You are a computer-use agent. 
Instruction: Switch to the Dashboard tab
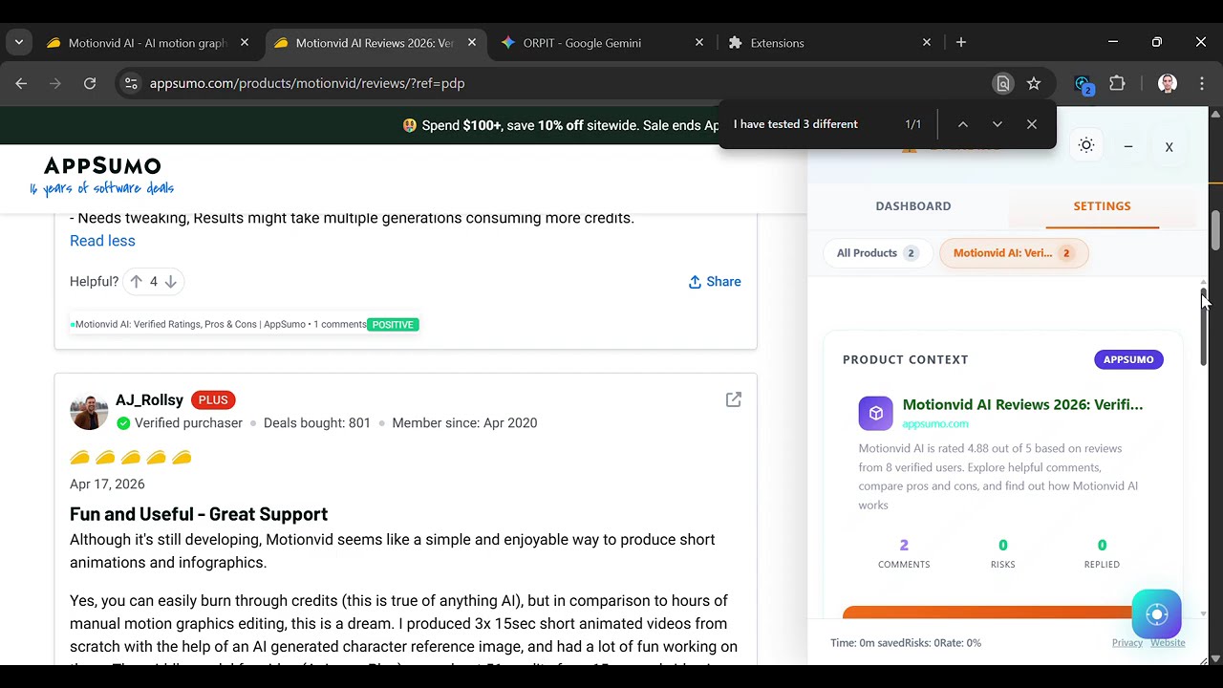coord(913,205)
